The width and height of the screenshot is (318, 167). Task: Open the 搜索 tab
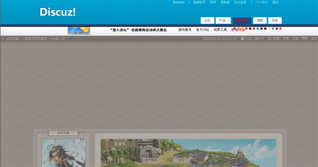(x=260, y=21)
